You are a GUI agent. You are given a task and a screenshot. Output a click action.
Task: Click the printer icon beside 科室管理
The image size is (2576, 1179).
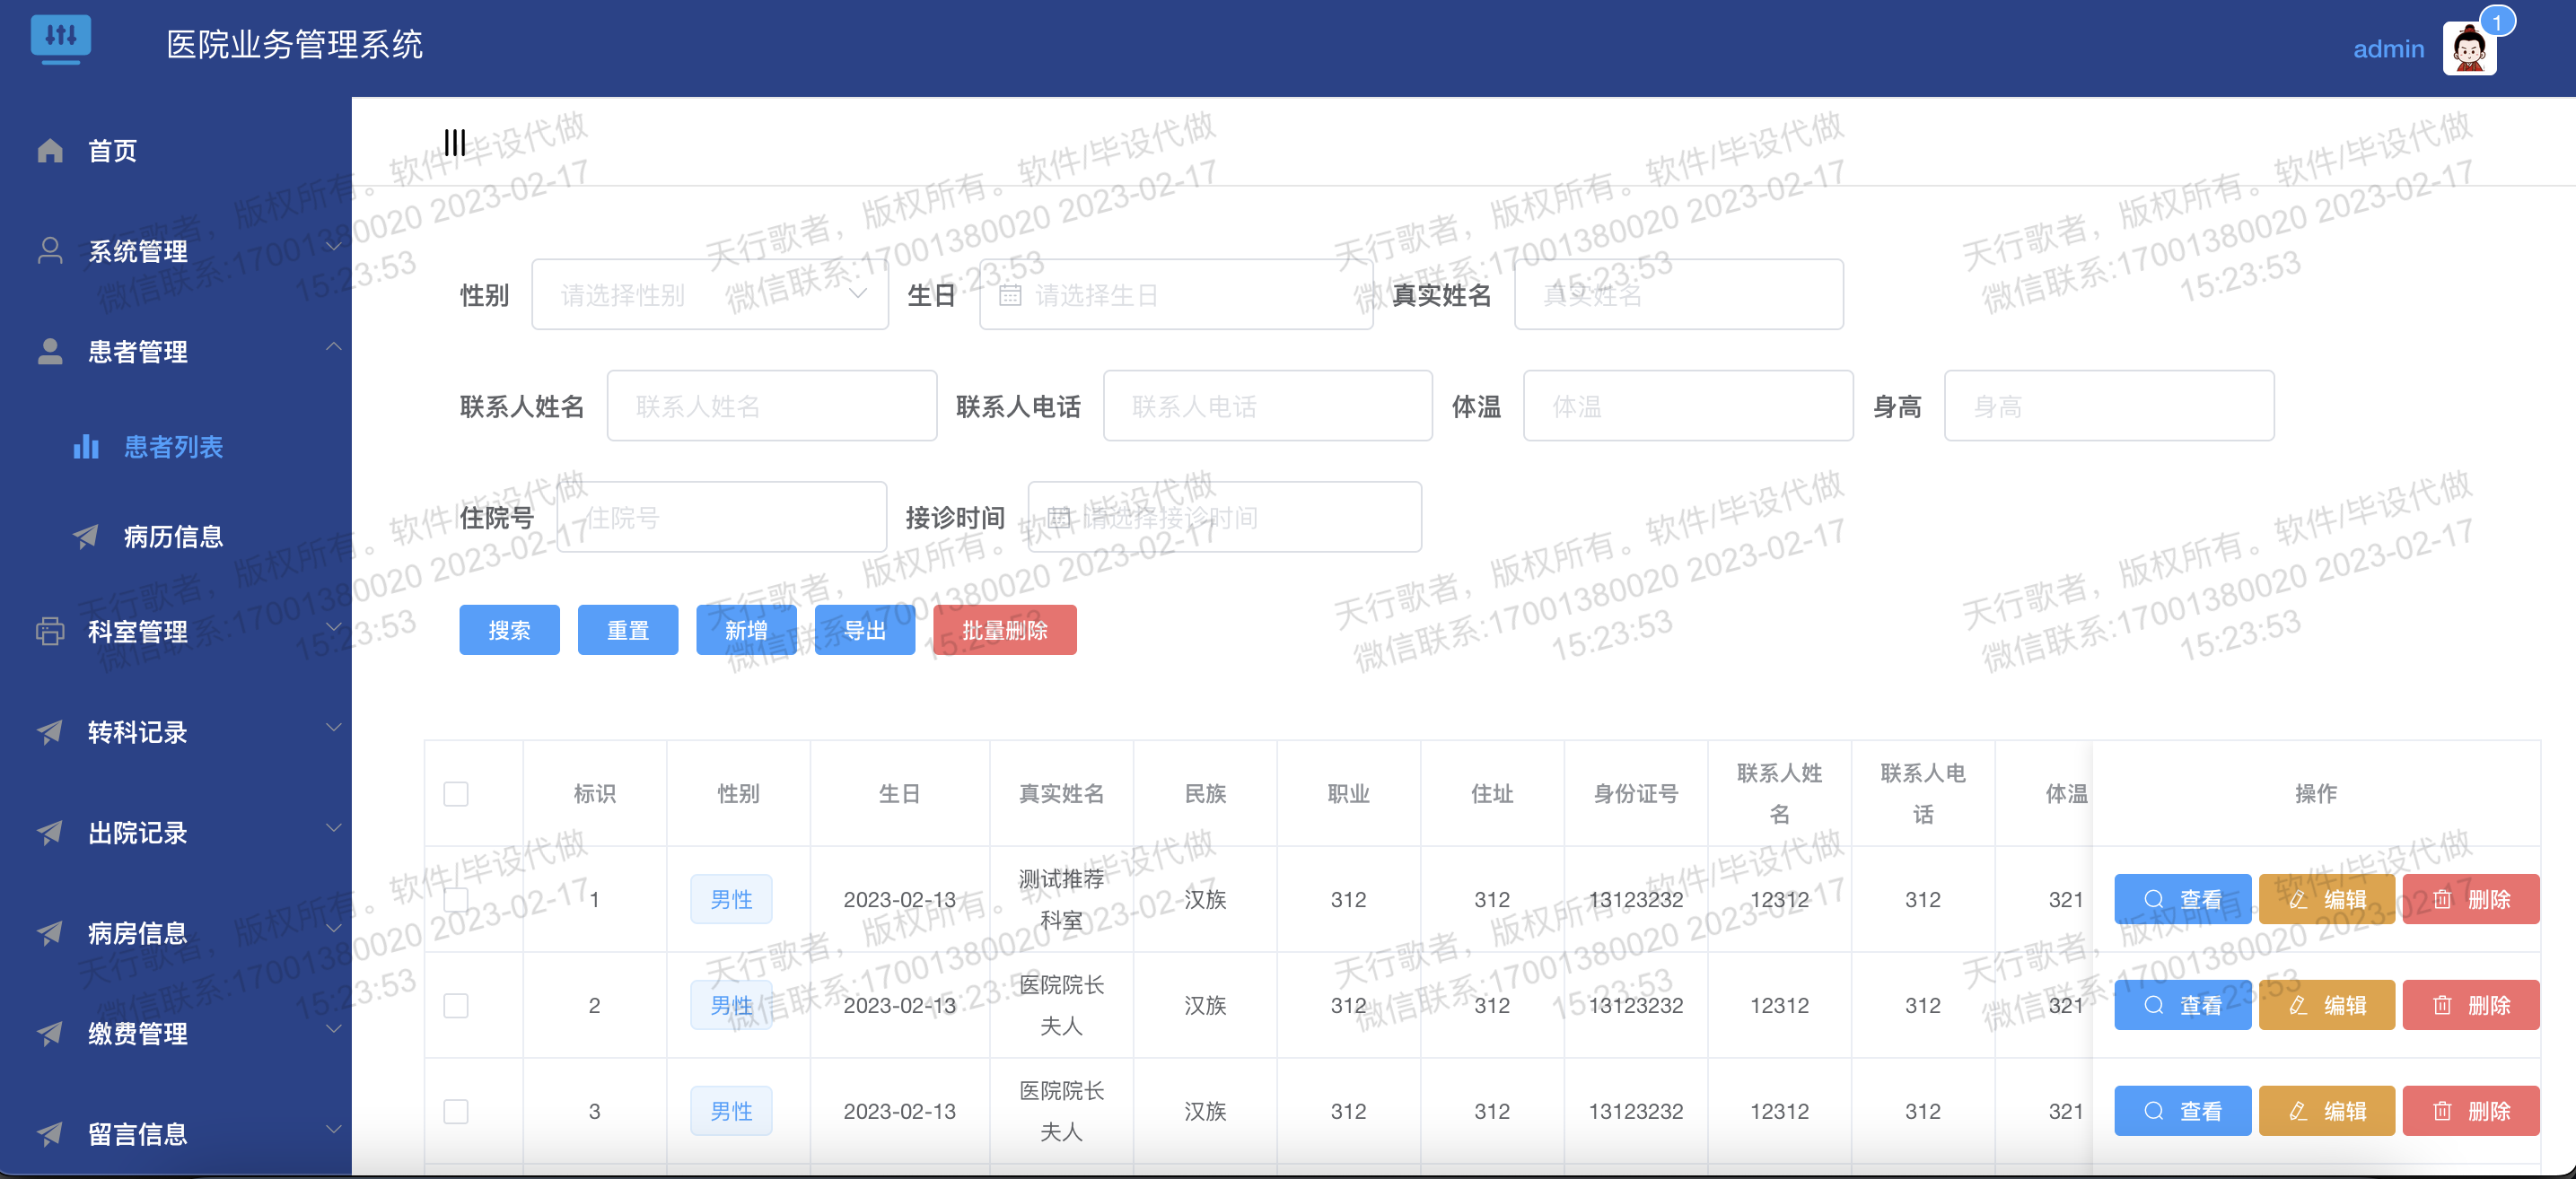[x=50, y=631]
